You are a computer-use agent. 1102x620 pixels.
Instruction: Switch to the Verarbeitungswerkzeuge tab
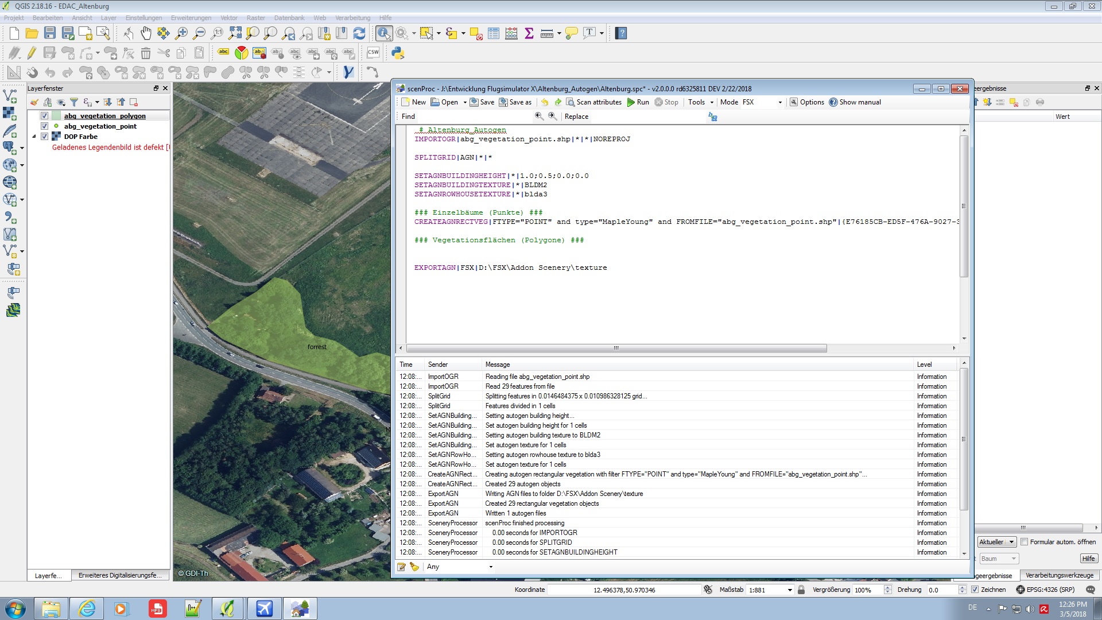(1059, 575)
